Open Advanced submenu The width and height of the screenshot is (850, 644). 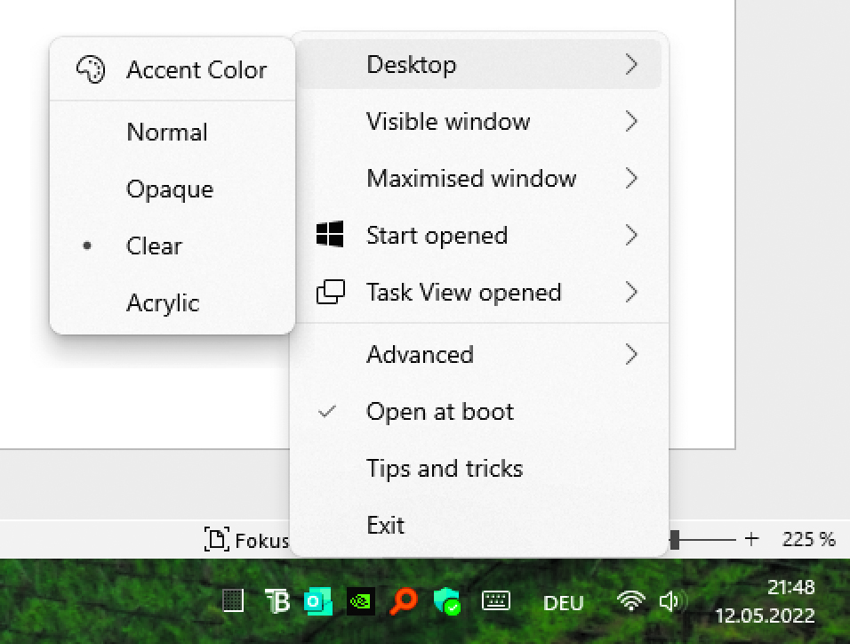(x=479, y=355)
